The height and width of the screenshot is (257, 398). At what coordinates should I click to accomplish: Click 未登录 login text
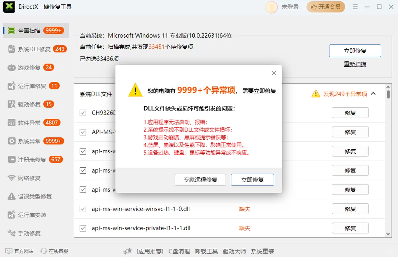click(x=290, y=7)
